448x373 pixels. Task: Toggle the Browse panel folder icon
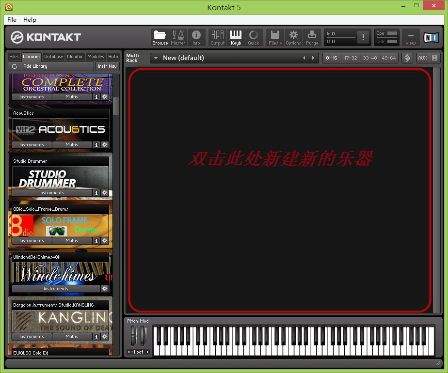click(x=160, y=37)
